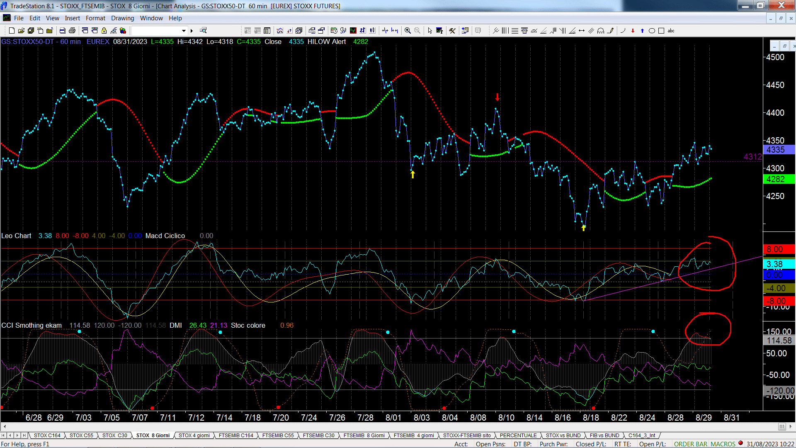Open the Insert menu

[x=72, y=18]
